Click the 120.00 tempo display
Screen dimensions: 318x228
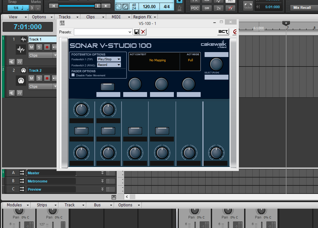(149, 7)
